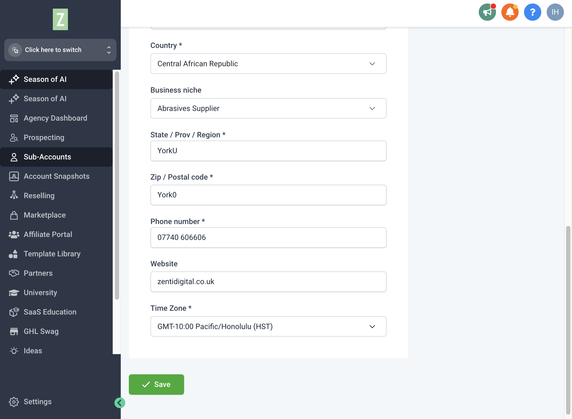Screen dimensions: 572x419
Task: Open the Affiliate Portal link
Action: 56,235
